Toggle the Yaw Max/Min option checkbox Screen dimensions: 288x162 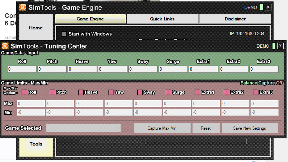point(111,92)
